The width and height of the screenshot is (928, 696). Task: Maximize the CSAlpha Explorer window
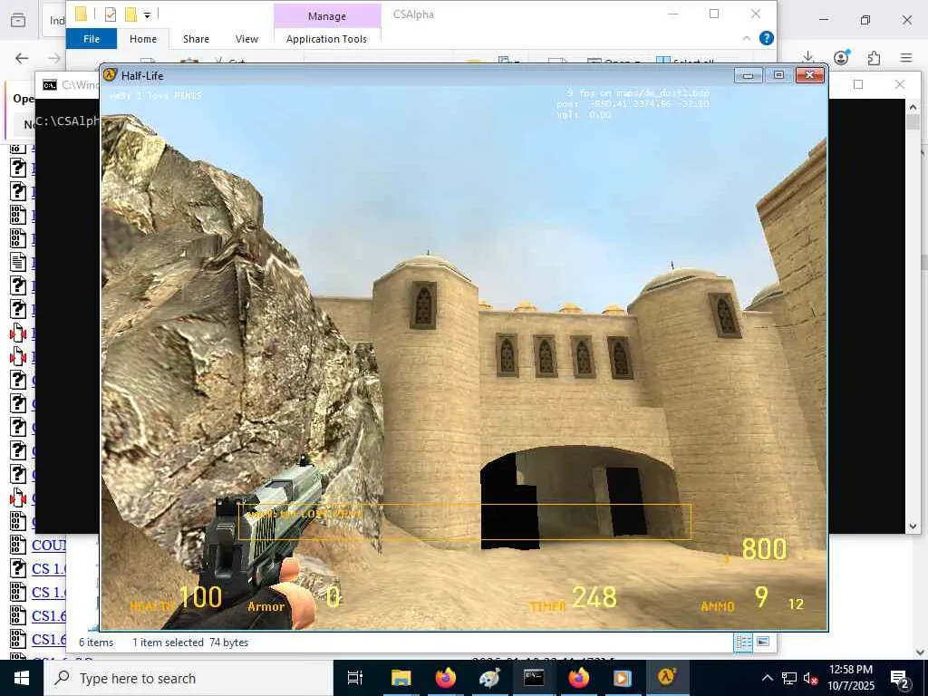pyautogui.click(x=714, y=14)
